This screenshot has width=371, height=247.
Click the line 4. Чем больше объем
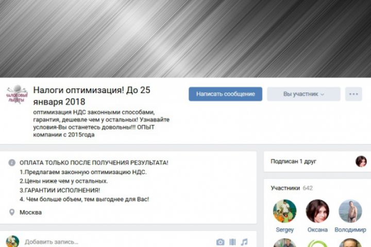[x=84, y=199]
